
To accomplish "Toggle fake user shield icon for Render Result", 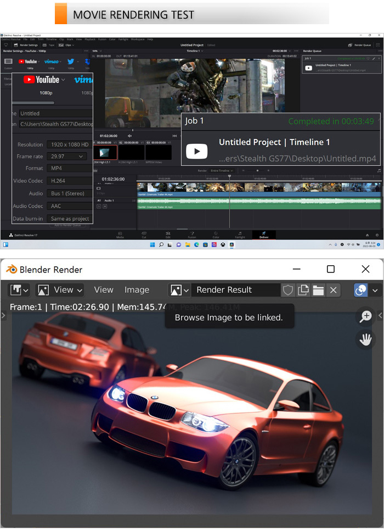I will [x=288, y=290].
